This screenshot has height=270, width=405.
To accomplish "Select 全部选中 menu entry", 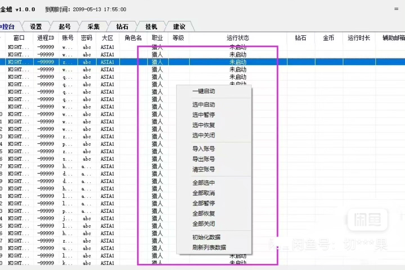I will click(204, 183).
